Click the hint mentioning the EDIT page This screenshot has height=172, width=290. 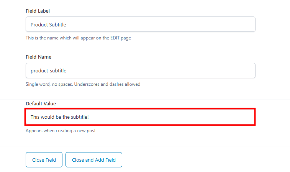78,38
